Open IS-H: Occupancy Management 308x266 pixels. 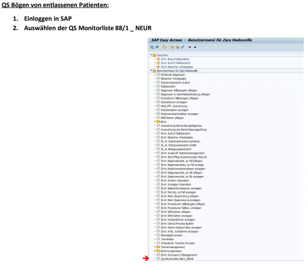[180, 255]
